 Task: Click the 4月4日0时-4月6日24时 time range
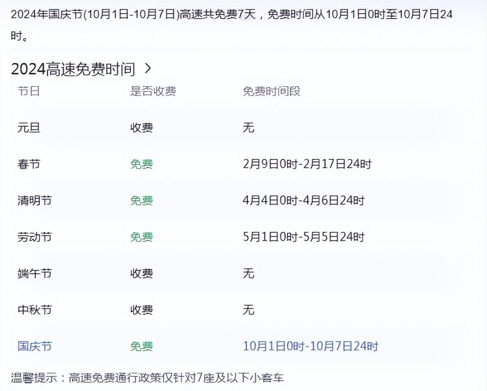pos(303,200)
